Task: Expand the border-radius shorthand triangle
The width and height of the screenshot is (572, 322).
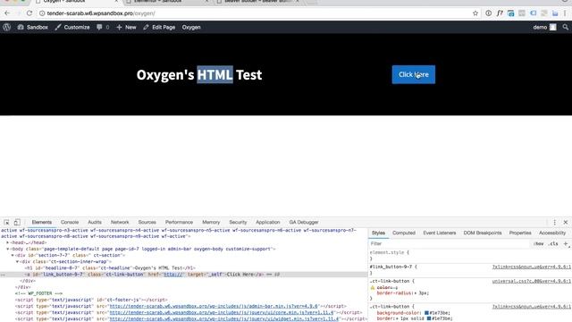Action: pyautogui.click(x=416, y=293)
